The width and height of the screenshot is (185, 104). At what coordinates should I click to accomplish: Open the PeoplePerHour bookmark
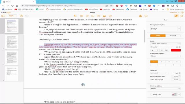pyautogui.click(x=53, y=9)
